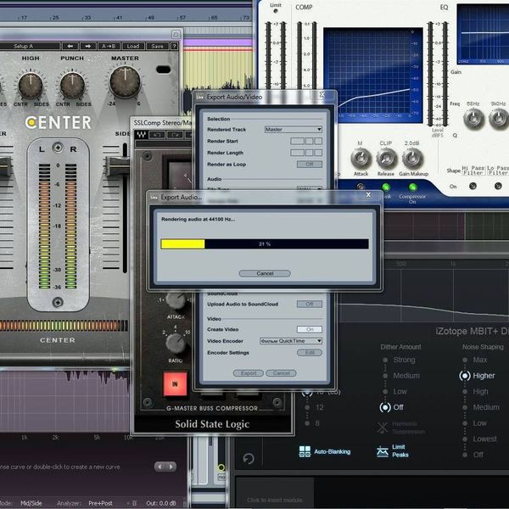The image size is (509, 509).
Task: Toggle the Render as Loop Off switch
Action: point(310,165)
